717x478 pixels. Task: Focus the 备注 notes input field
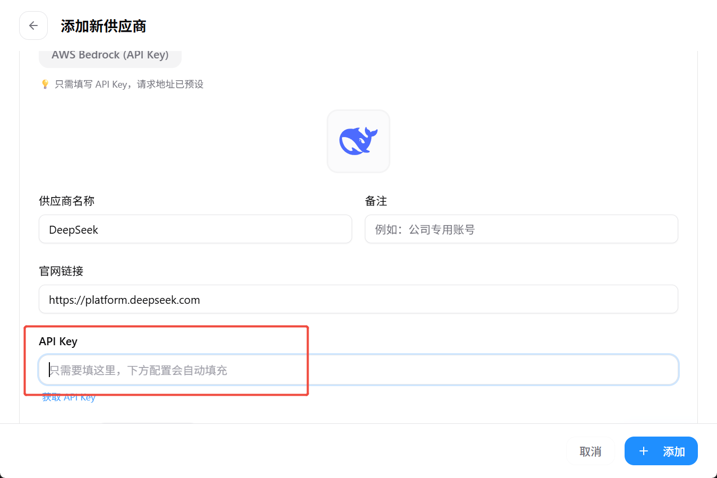click(522, 229)
